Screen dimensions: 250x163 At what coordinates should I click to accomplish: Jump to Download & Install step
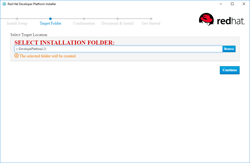coord(117,23)
